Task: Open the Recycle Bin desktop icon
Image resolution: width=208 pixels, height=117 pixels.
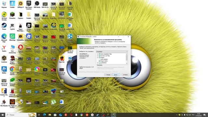Action: (4, 4)
